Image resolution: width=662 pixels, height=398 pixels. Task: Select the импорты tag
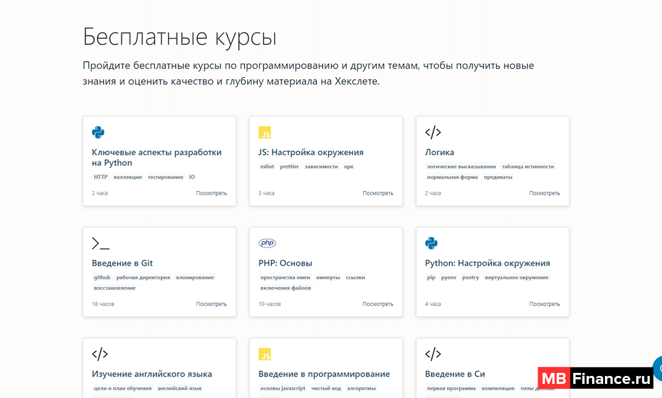point(328,277)
